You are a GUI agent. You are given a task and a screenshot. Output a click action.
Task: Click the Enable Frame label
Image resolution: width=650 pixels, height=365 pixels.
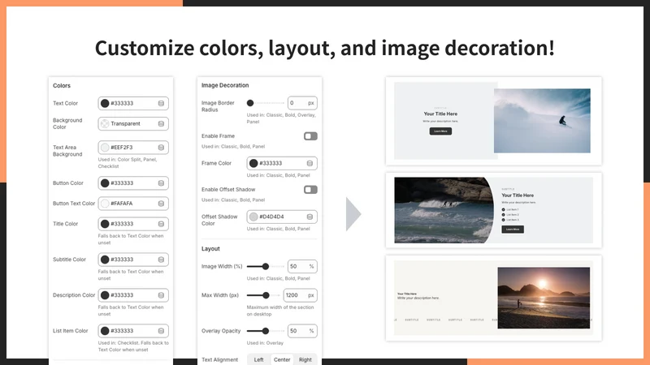click(218, 136)
